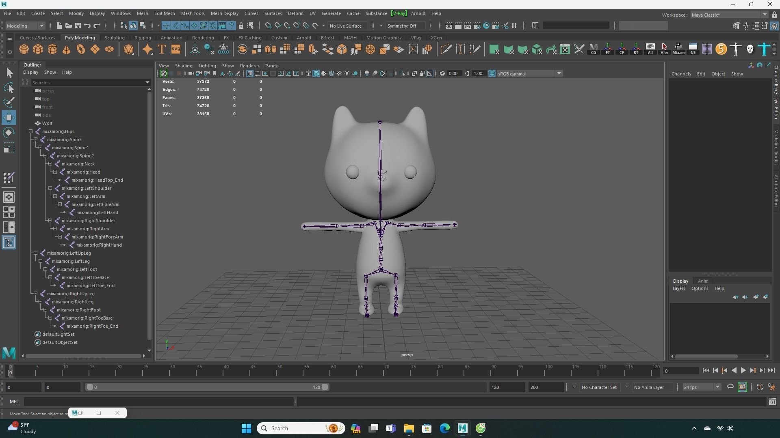Create a poly cone from shelf
780x438 pixels.
pyautogui.click(x=67, y=49)
